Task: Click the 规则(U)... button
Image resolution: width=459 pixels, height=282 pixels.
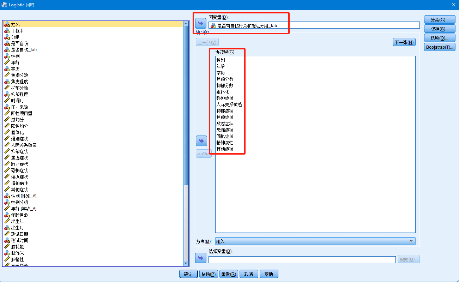Action: (409, 259)
